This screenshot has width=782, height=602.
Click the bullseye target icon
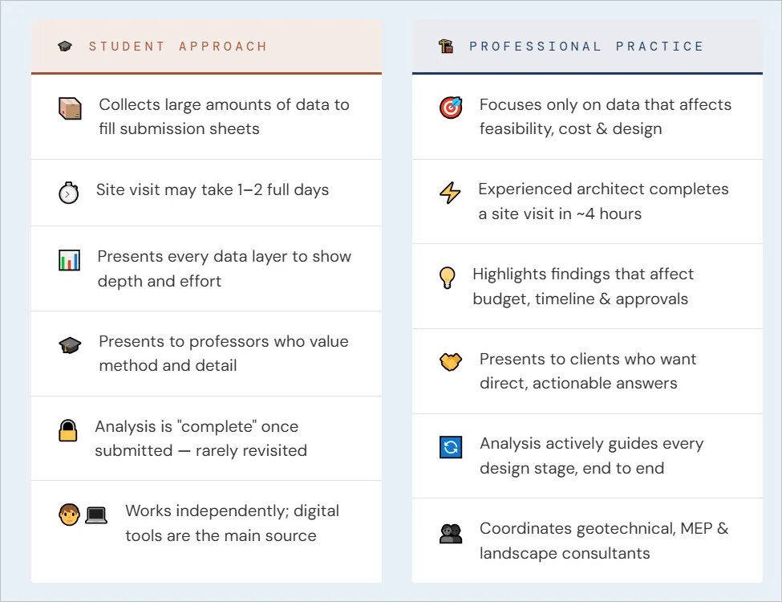tap(451, 108)
